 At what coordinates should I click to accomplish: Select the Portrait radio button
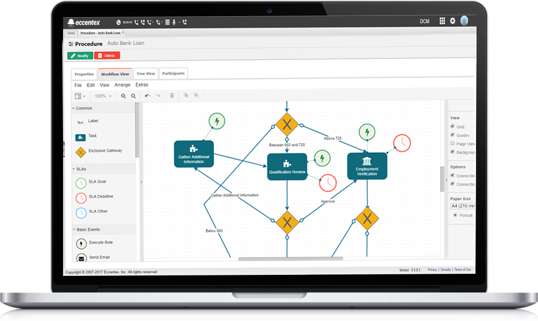tap(455, 215)
